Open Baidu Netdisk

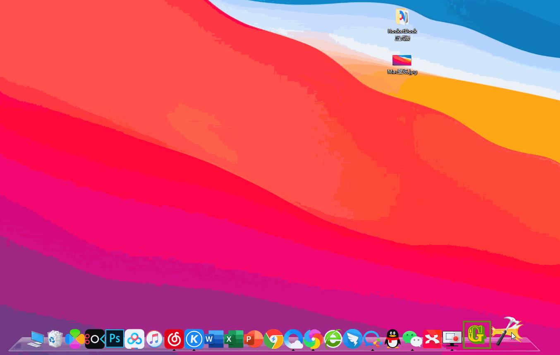(134, 338)
